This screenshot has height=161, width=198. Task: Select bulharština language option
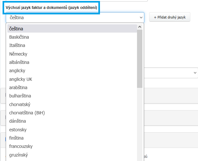(20, 96)
